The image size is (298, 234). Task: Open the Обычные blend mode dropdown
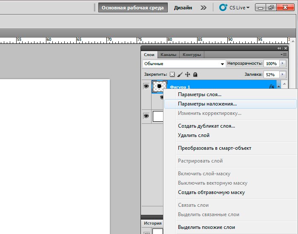tap(184, 64)
